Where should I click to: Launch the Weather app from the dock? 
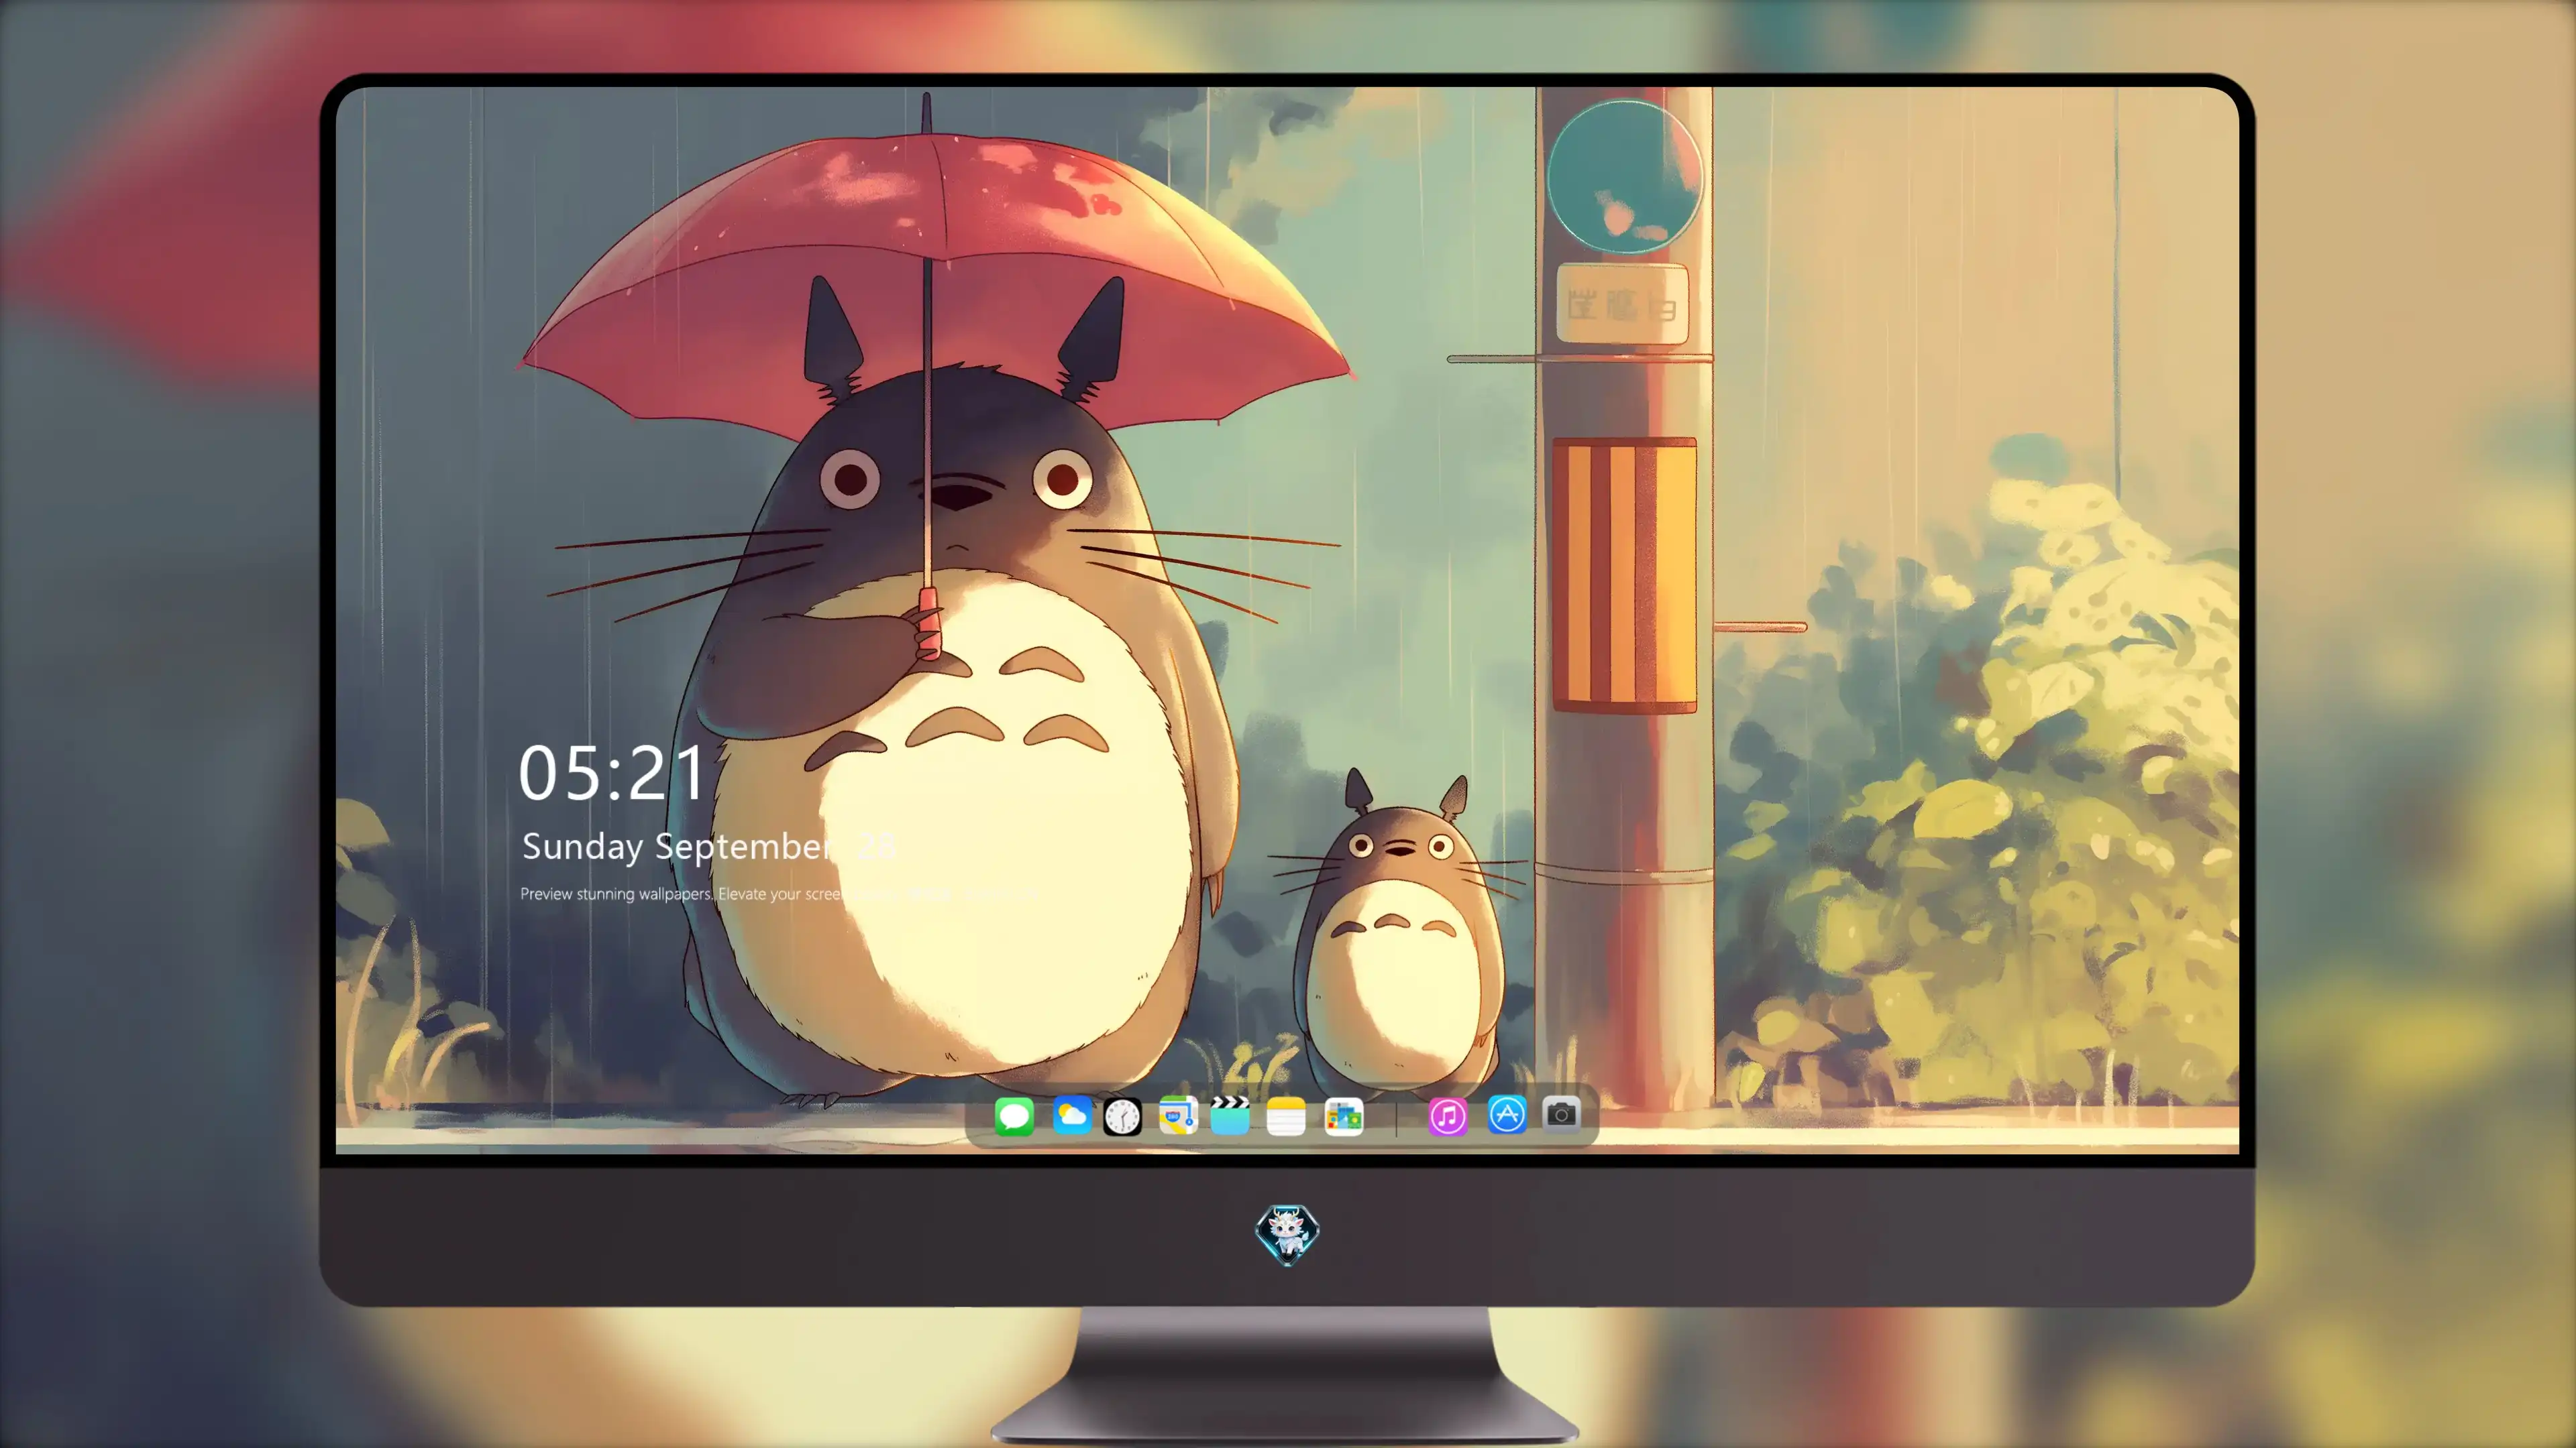(x=1072, y=1116)
